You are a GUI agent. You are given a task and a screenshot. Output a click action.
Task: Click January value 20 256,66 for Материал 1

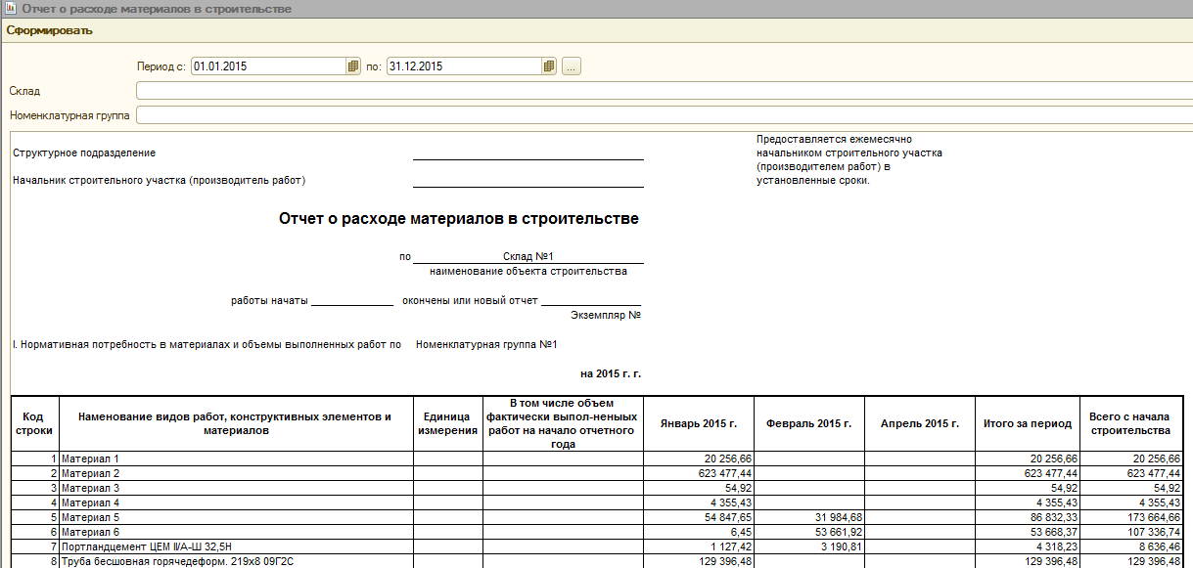click(726, 459)
